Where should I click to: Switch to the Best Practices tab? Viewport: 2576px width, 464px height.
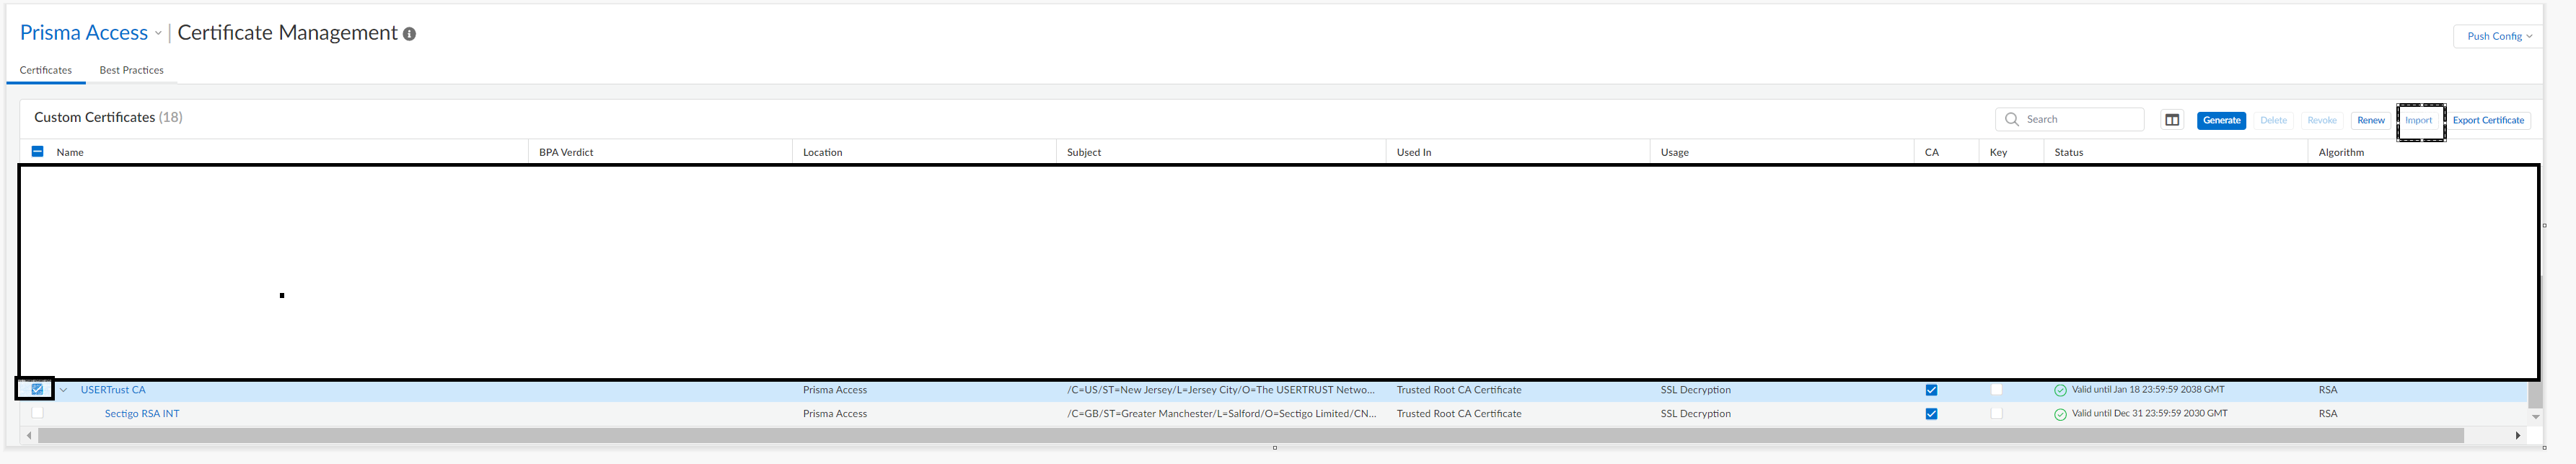pos(131,70)
